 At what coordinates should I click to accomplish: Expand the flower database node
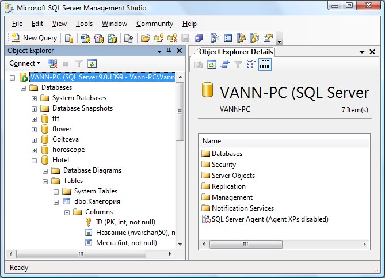[34, 130]
